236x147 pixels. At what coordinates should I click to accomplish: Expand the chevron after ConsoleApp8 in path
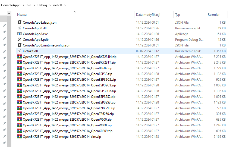[23, 5]
